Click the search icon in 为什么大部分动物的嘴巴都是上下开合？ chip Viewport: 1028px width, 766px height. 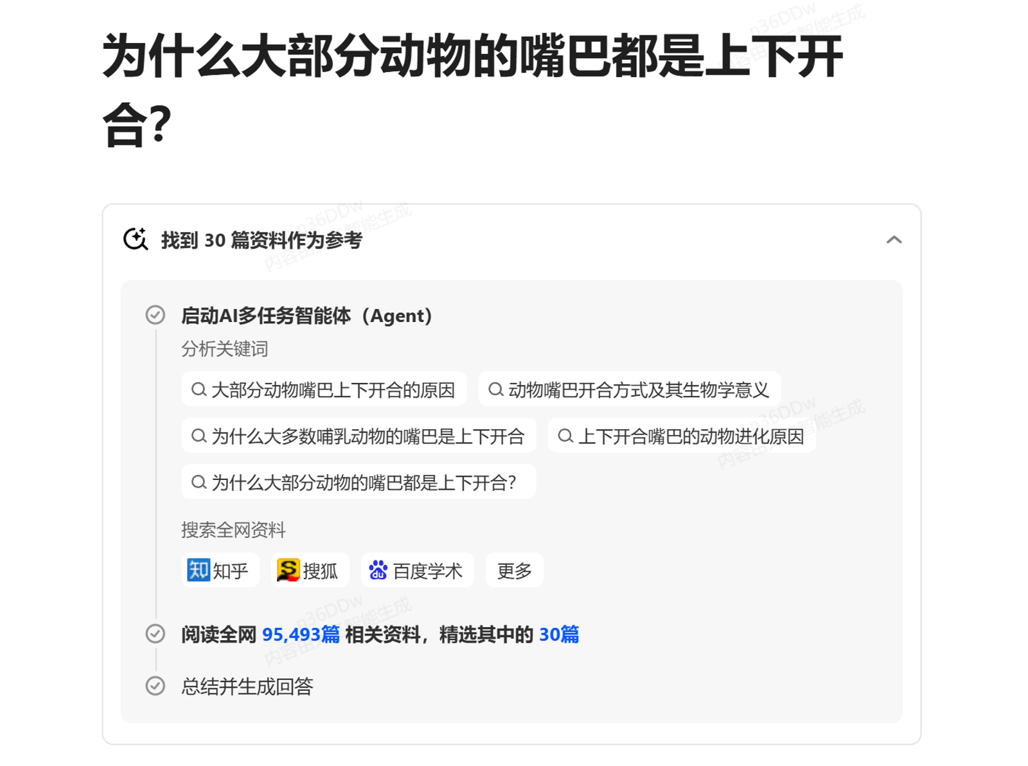pyautogui.click(x=199, y=482)
